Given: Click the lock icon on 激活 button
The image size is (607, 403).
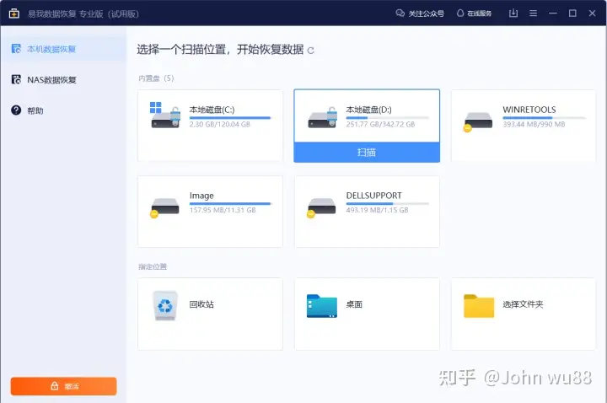Looking at the screenshot, I should [x=55, y=386].
